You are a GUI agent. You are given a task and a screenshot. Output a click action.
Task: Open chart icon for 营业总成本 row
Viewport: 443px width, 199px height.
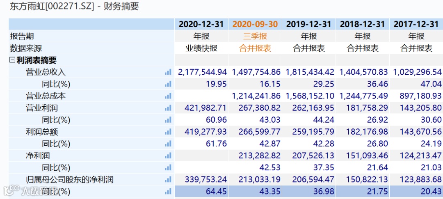pos(168,96)
